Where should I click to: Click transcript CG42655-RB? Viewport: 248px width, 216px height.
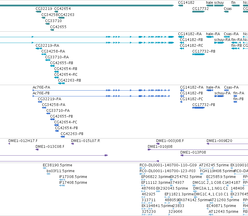[x=61, y=63]
